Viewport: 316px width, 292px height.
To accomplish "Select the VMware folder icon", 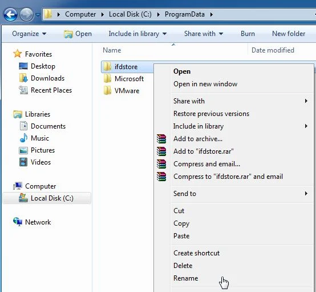I will (x=107, y=90).
